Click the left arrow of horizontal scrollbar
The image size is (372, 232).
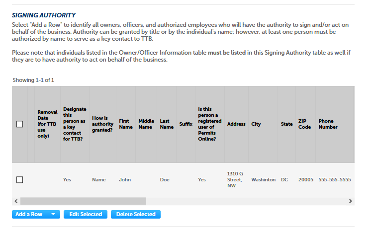click(x=15, y=201)
